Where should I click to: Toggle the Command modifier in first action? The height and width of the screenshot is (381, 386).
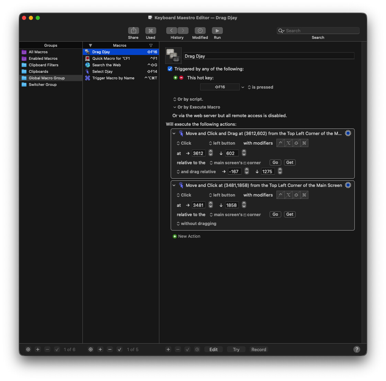[x=304, y=143]
